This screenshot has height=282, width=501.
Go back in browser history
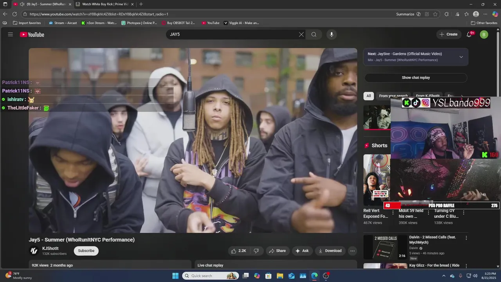5,14
